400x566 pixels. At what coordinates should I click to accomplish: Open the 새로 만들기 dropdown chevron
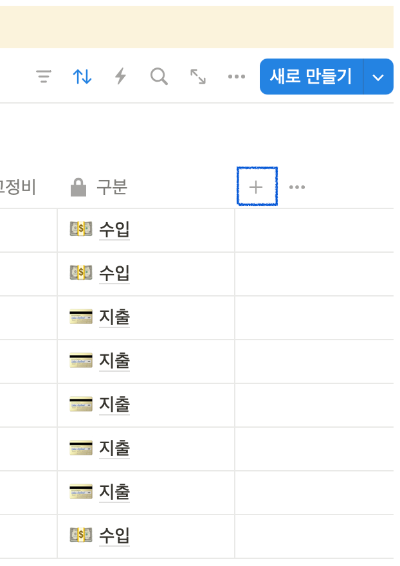[x=379, y=76]
